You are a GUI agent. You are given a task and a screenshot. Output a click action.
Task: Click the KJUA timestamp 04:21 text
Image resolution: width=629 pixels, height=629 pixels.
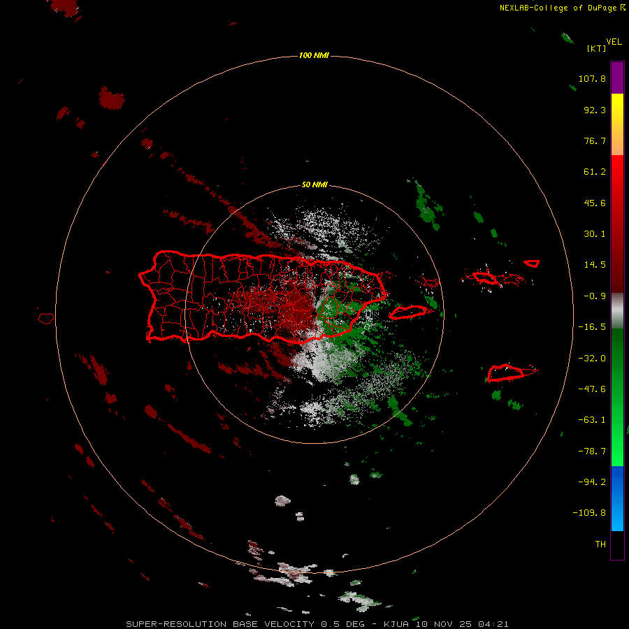coord(446,624)
